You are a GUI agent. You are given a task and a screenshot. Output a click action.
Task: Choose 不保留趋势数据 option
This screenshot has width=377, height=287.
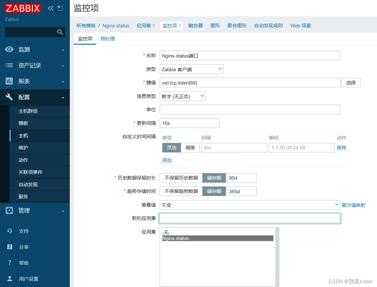(181, 191)
